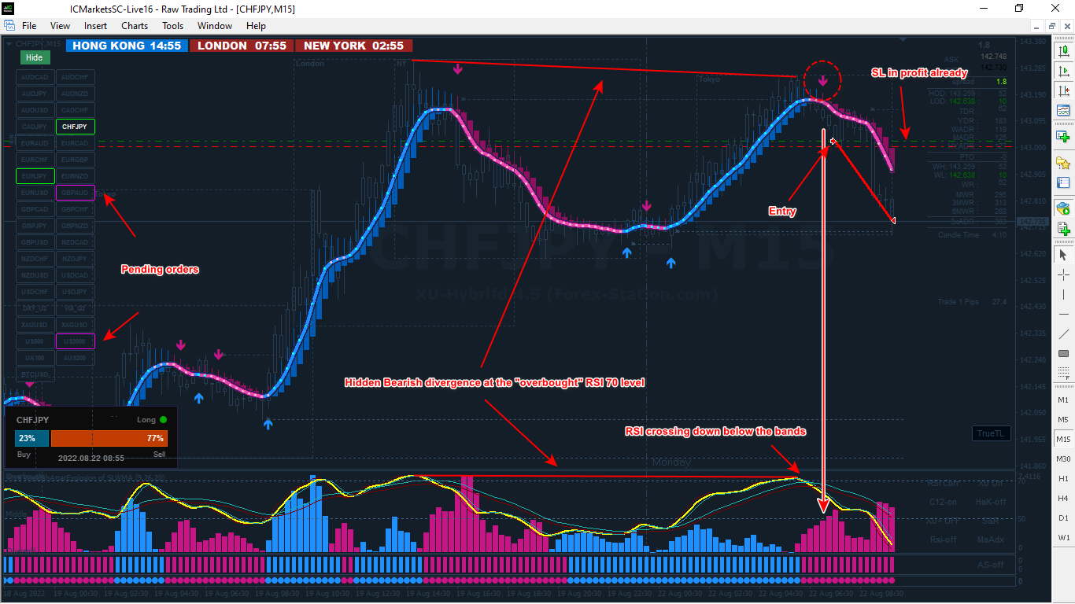Select the vertical line drawing tool
Screen dimensions: 1075x604
[x=1064, y=294]
